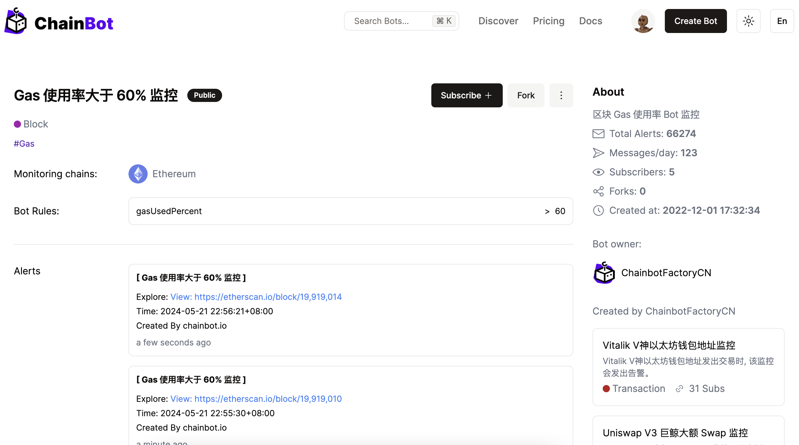Click the #Gas hashtag link
The image size is (799, 445).
24,144
